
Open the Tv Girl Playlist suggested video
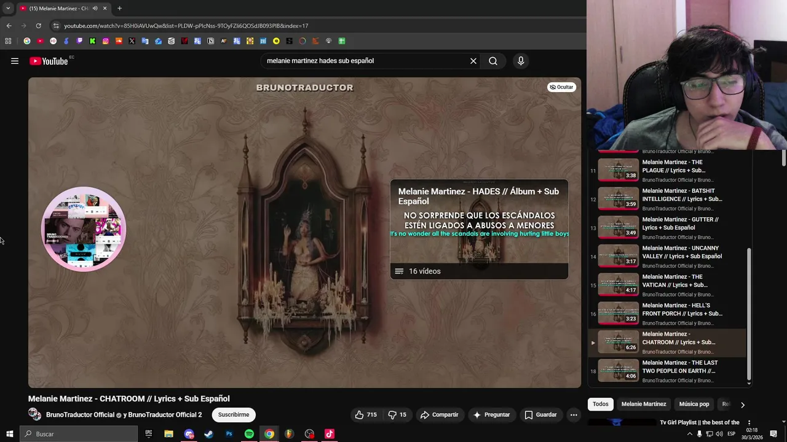[x=700, y=422]
